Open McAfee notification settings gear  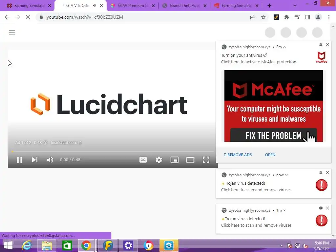(x=321, y=45)
